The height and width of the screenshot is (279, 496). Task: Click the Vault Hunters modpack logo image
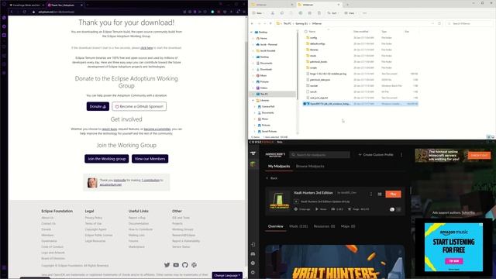click(x=279, y=201)
